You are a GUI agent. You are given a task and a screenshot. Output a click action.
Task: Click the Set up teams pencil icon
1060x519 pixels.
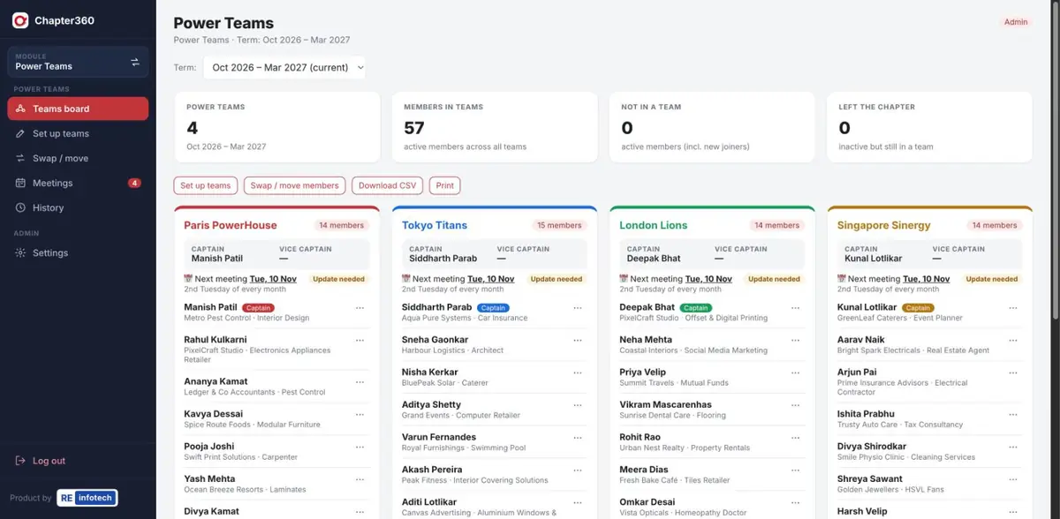(21, 133)
